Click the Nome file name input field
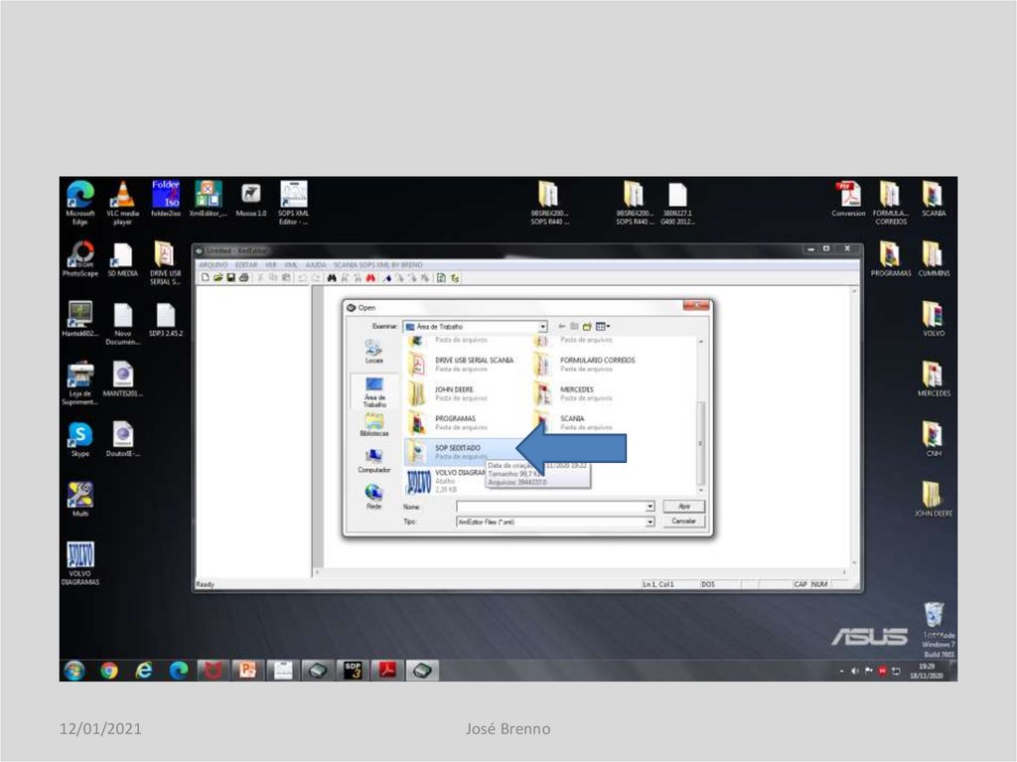This screenshot has height=762, width=1017. point(549,507)
